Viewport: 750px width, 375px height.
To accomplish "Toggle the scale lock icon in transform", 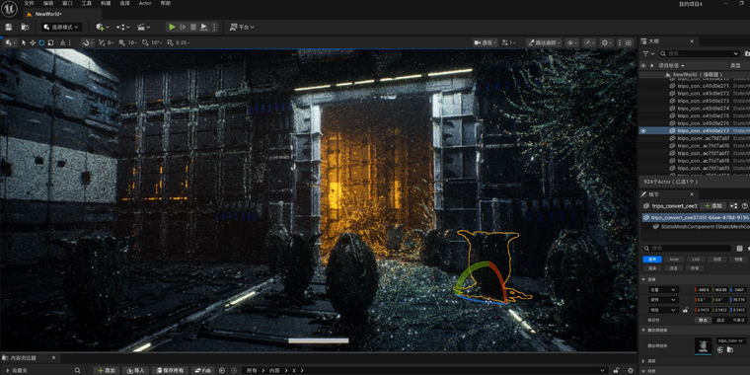I will [686, 310].
